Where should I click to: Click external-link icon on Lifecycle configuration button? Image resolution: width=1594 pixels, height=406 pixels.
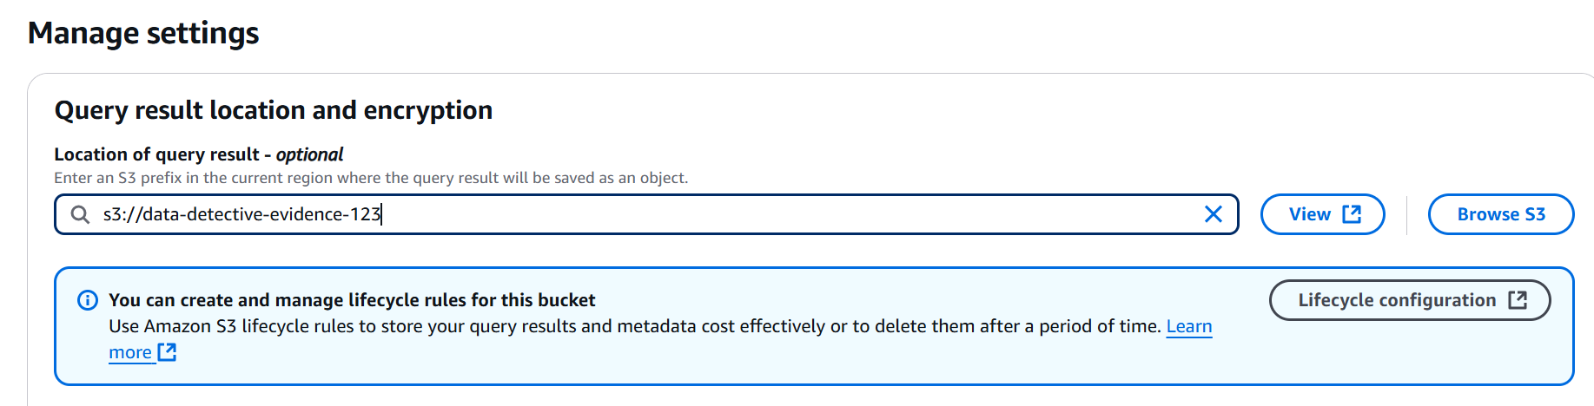1518,300
